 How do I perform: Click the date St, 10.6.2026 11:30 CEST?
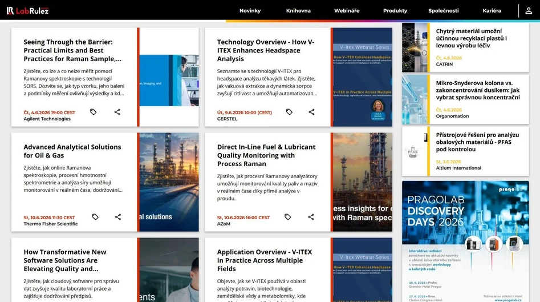(49, 218)
